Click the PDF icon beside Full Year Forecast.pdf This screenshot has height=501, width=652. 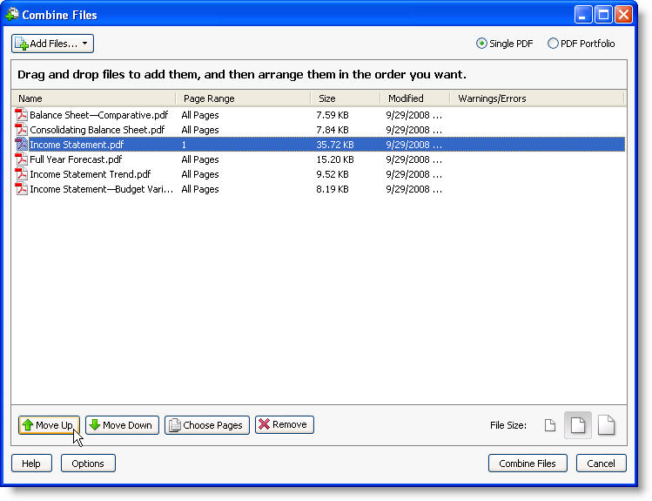[x=21, y=159]
